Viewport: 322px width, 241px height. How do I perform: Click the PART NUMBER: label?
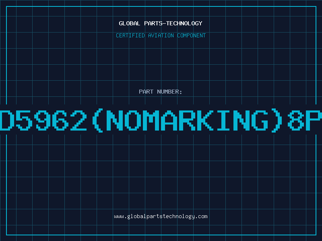pos(161,92)
